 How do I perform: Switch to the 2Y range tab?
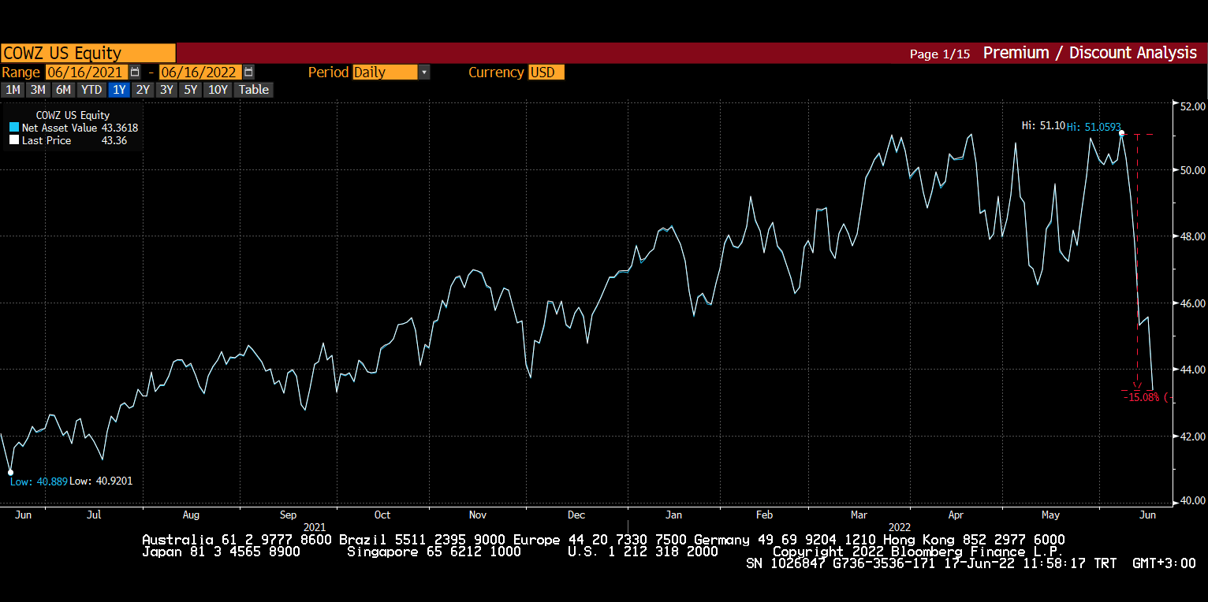143,90
